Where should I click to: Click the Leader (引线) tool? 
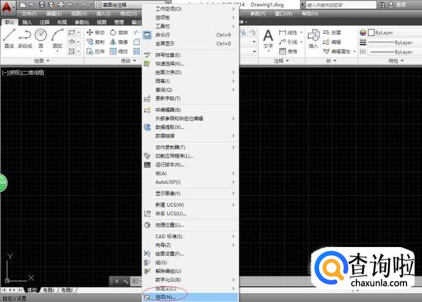tap(288, 42)
